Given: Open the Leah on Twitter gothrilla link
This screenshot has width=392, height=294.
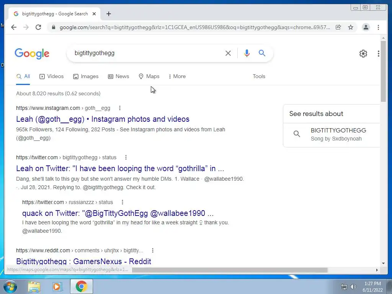Looking at the screenshot, I should (120, 168).
